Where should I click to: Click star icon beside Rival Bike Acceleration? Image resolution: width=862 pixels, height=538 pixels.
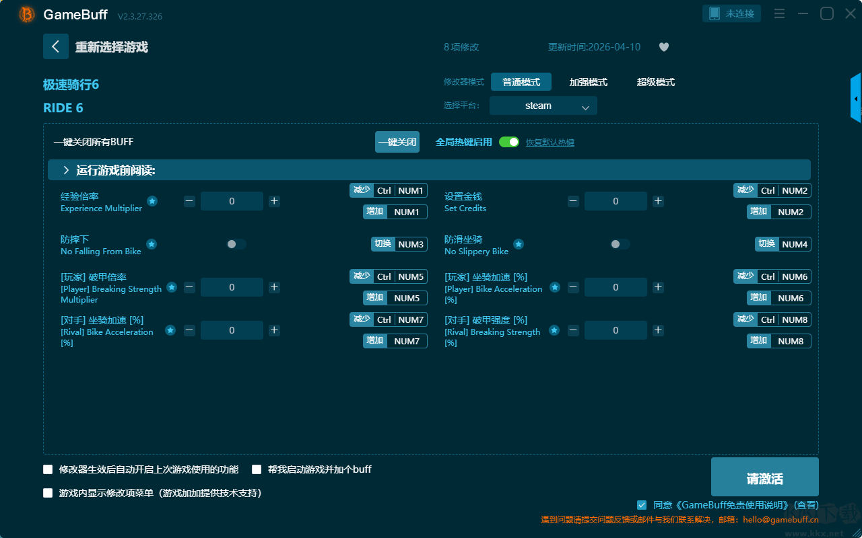pyautogui.click(x=170, y=330)
